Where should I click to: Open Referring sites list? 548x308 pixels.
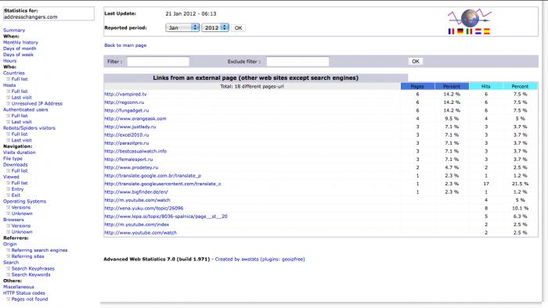click(x=27, y=256)
